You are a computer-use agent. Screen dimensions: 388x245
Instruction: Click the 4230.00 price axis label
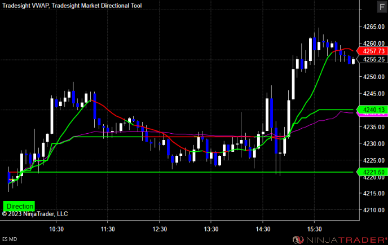click(374, 144)
